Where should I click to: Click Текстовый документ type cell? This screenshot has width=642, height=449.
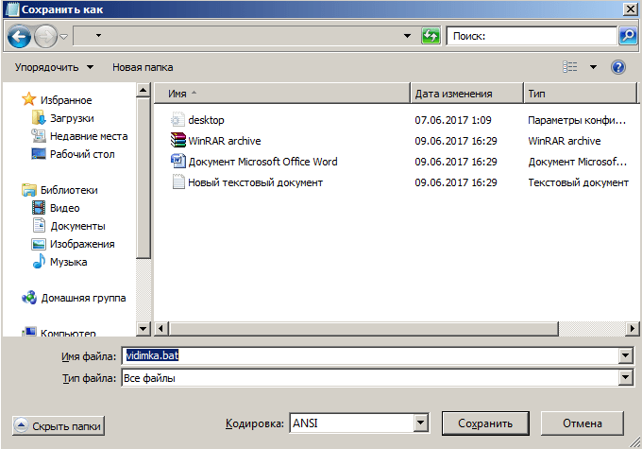[578, 182]
